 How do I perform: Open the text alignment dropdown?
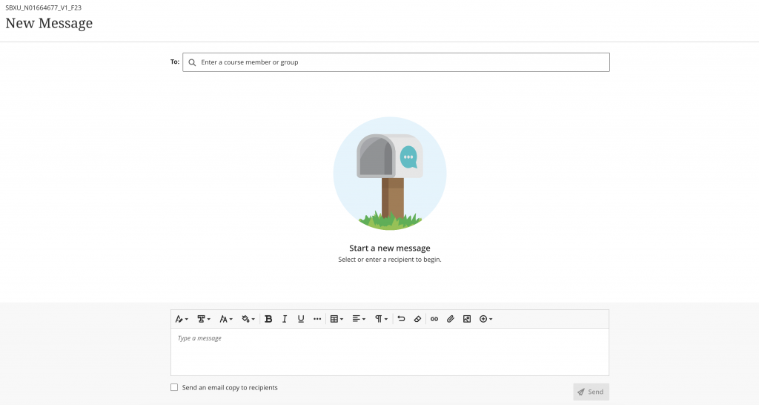point(359,319)
